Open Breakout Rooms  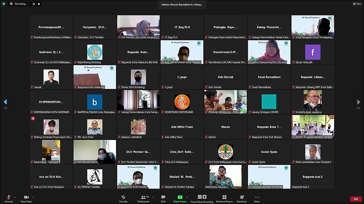pyautogui.click(x=224, y=199)
